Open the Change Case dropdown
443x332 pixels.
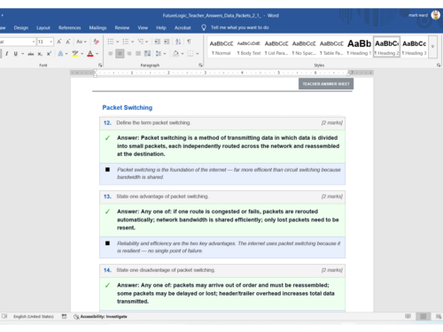tap(82, 42)
